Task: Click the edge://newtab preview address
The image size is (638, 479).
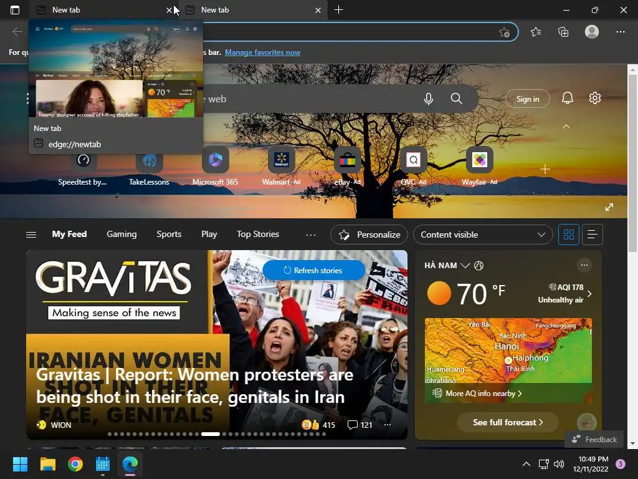Action: 75,144
